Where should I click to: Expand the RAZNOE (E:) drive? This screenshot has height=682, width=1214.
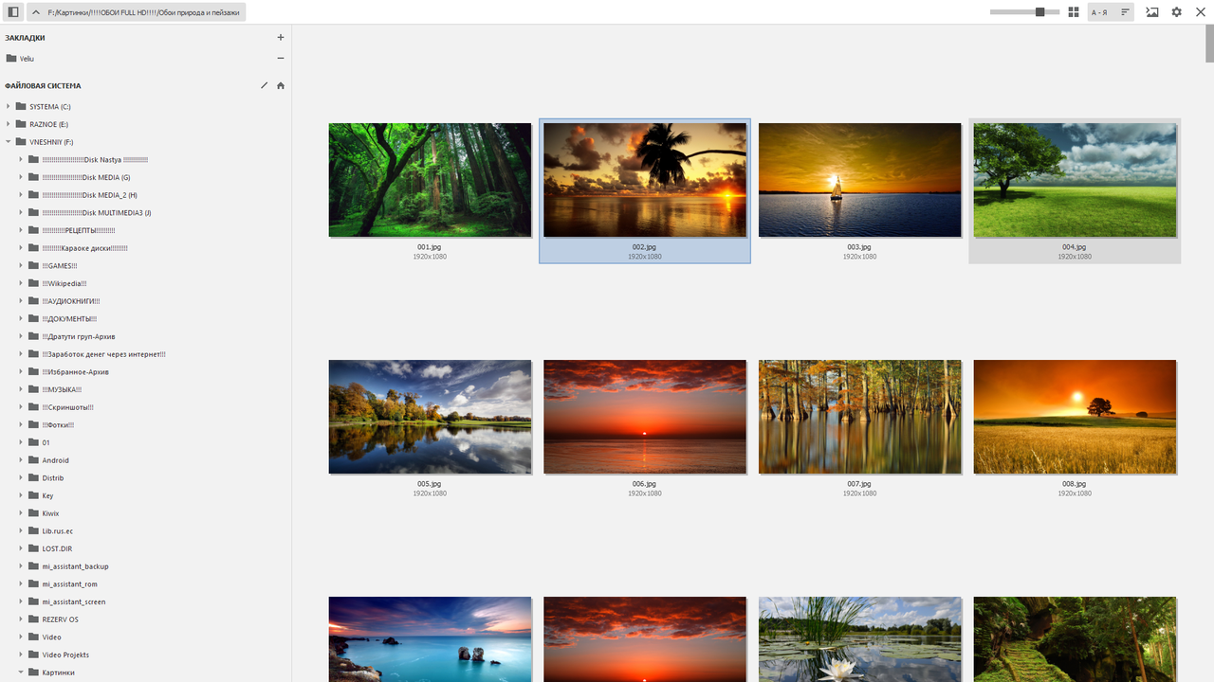[8, 124]
